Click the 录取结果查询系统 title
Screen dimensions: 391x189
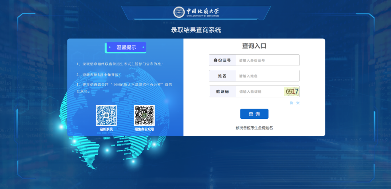point(196,30)
